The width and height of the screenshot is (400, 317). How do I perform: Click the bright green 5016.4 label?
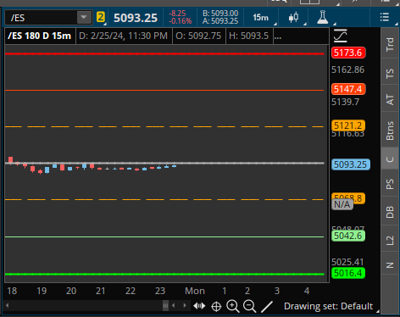348,273
